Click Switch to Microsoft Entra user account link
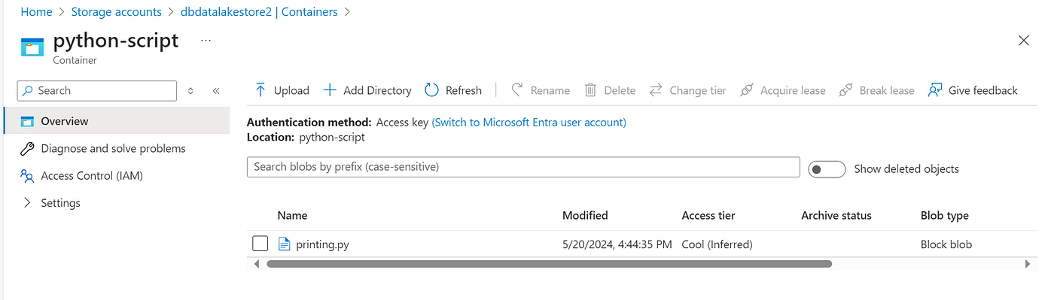The image size is (1054, 300). 529,122
